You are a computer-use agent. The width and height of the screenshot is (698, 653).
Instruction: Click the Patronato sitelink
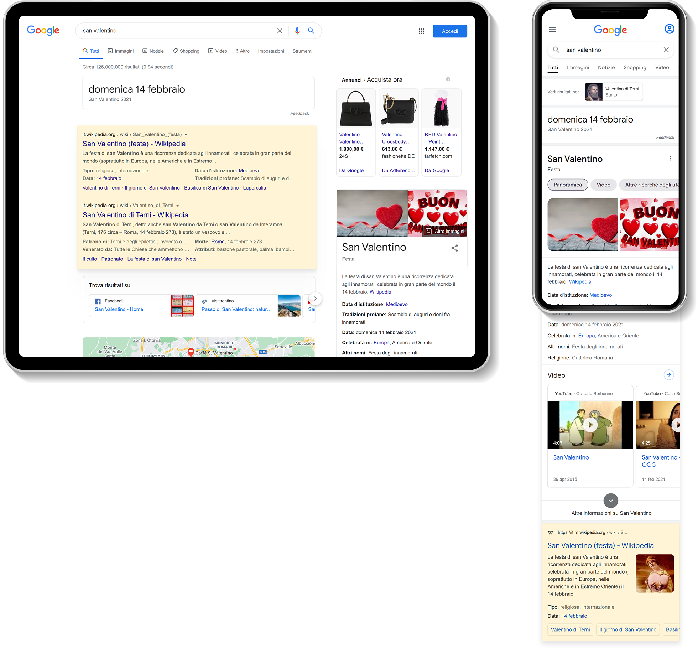click(112, 259)
